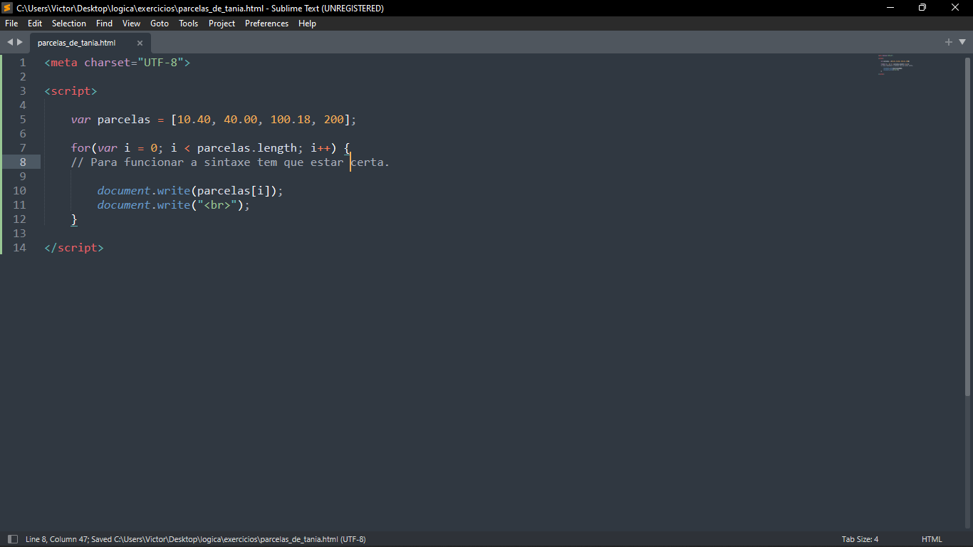Viewport: 973px width, 547px height.
Task: Open the View menu
Action: click(132, 24)
